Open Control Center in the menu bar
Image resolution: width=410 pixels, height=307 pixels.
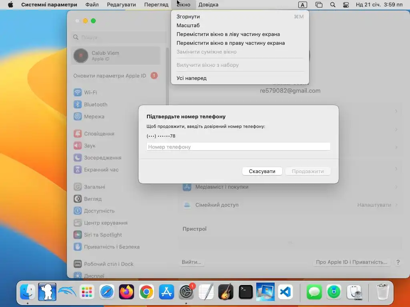click(x=346, y=5)
